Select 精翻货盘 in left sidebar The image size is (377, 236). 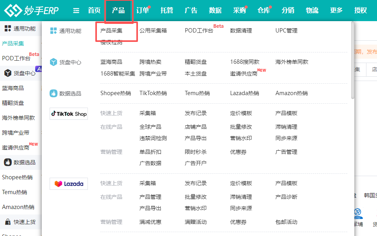(13, 103)
